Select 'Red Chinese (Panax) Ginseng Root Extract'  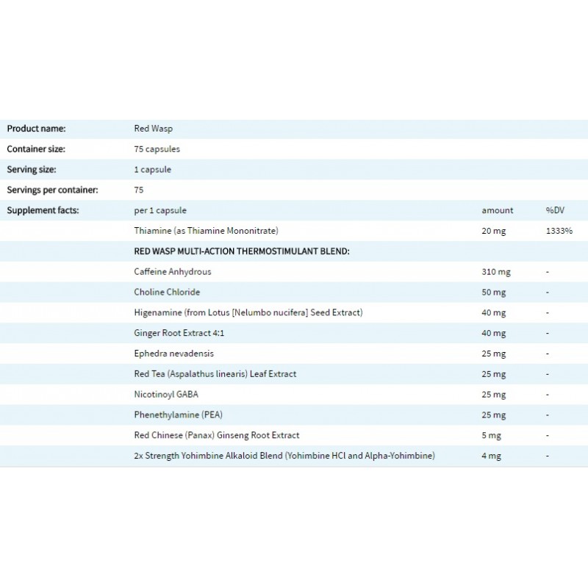point(216,435)
